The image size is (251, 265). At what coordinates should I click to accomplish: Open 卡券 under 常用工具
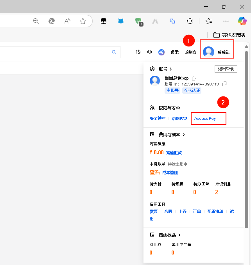183,212
